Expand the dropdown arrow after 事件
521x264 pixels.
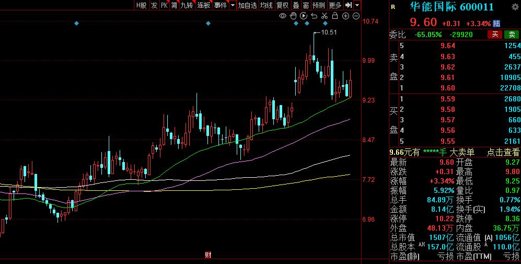[231, 5]
